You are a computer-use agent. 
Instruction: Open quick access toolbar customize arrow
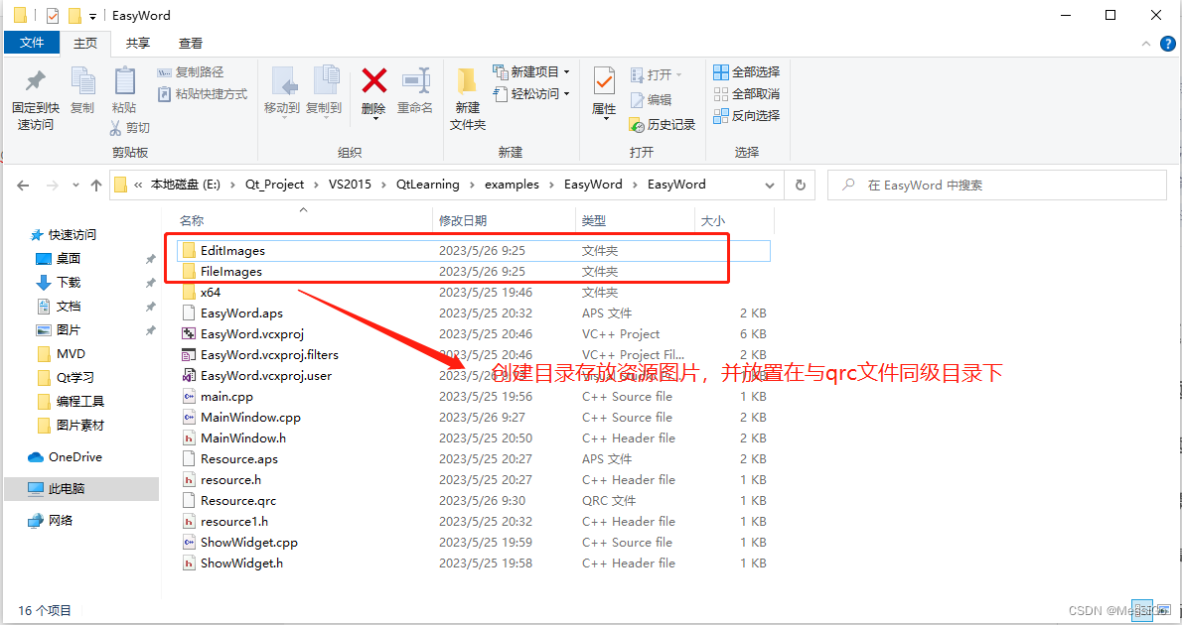click(92, 16)
